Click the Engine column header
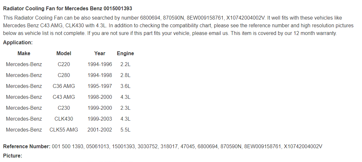The height and width of the screenshot is (162, 362). click(125, 54)
